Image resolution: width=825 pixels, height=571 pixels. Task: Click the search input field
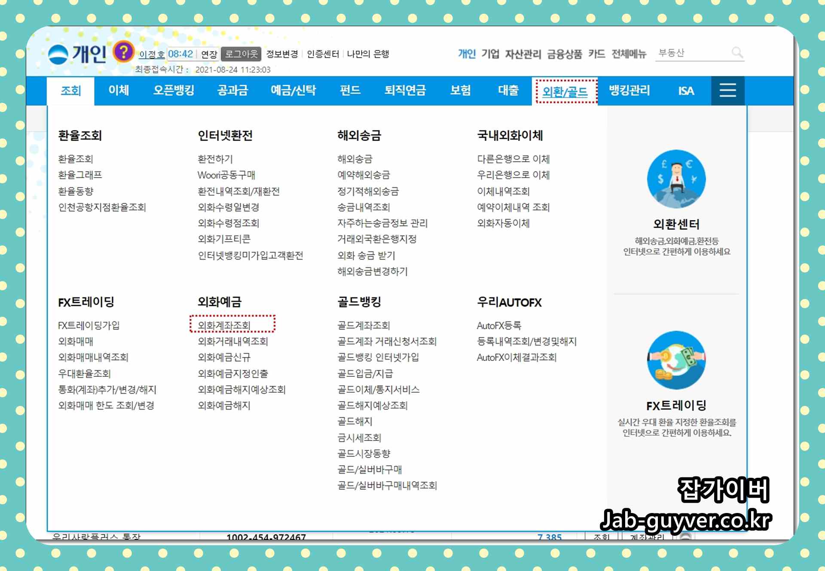click(x=692, y=53)
